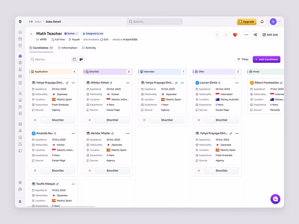Open Amanda Nur candidate name

point(44,133)
